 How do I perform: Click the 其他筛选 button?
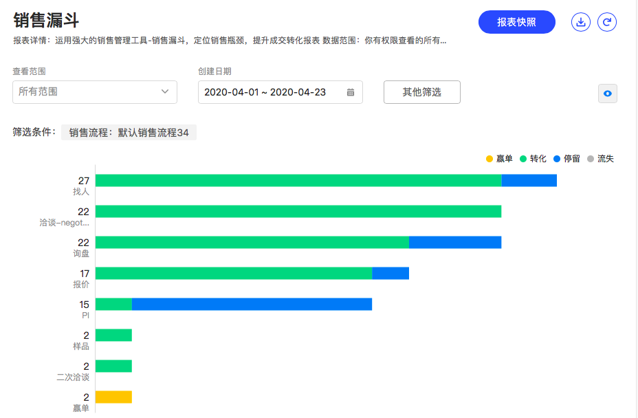click(421, 92)
